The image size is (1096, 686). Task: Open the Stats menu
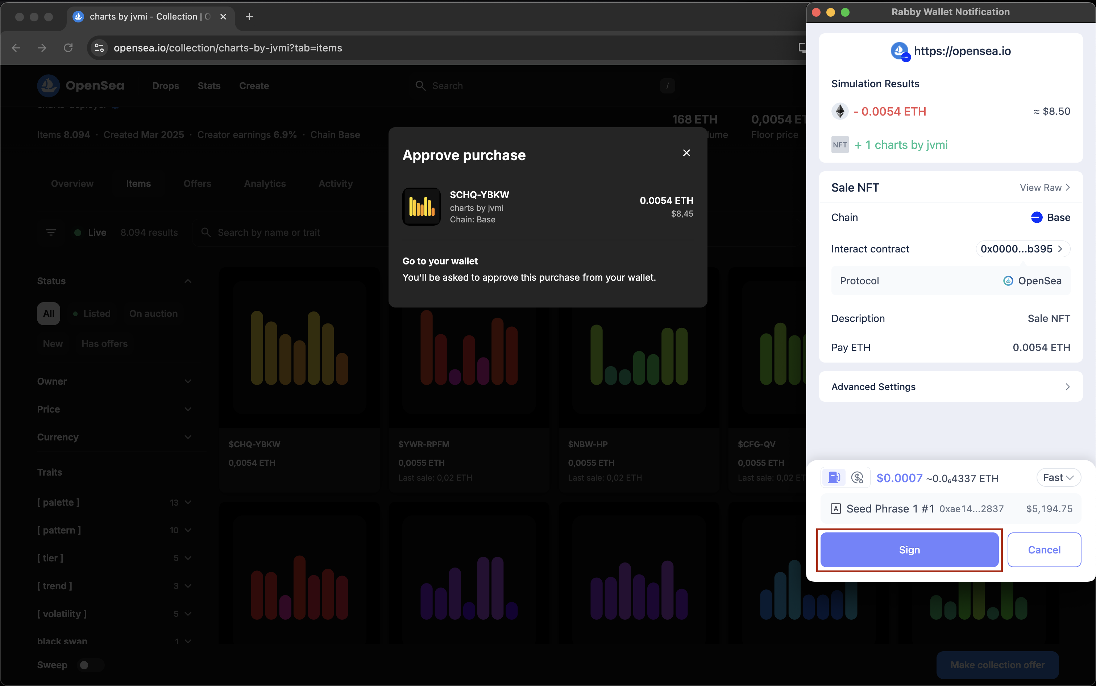tap(209, 86)
